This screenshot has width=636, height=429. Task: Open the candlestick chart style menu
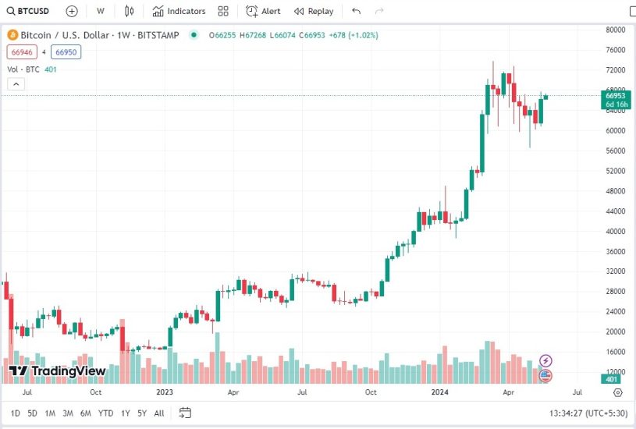(130, 11)
